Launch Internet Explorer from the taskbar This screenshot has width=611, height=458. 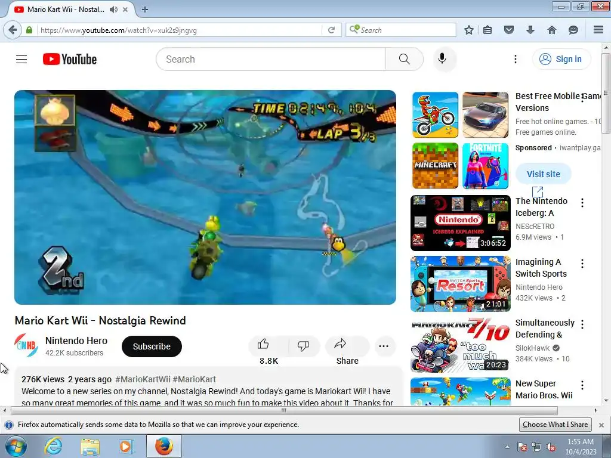pos(53,446)
